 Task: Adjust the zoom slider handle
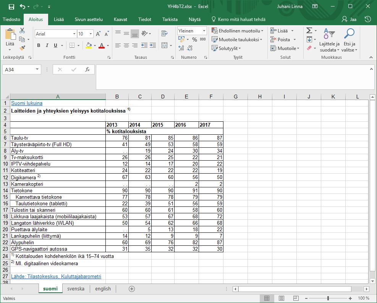coord(328,298)
